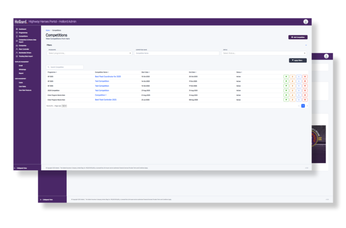Screen dimensions: 346x228
Task: Open the user profile avatar menu
Action: pyautogui.click(x=306, y=22)
